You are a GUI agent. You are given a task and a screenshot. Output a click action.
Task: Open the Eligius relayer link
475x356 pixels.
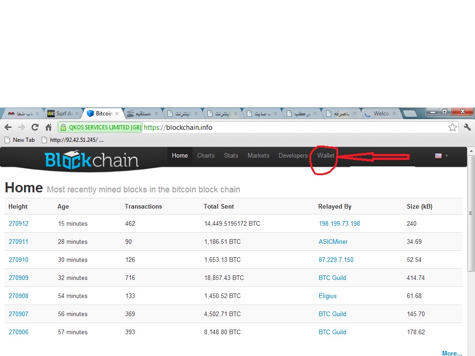[x=327, y=296]
